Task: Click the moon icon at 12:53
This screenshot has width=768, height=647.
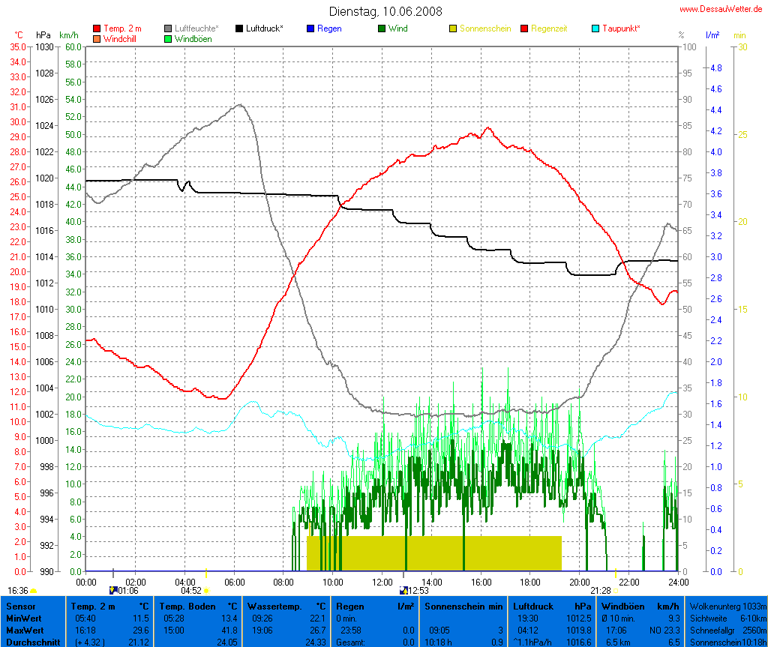Action: click(x=403, y=590)
